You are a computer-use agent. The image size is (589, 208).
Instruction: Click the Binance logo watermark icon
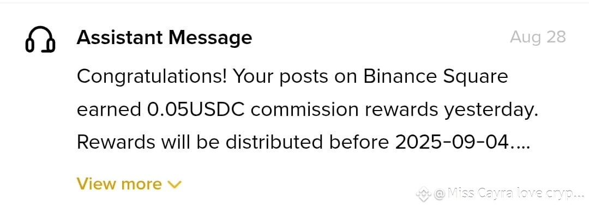424,194
